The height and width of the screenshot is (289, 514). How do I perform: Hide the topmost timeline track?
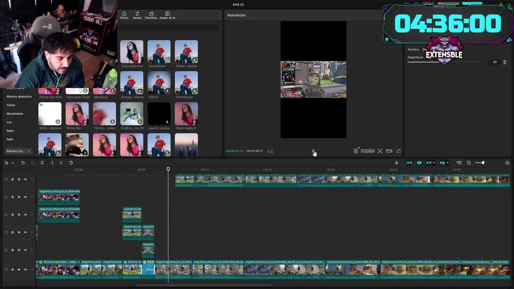click(19, 179)
